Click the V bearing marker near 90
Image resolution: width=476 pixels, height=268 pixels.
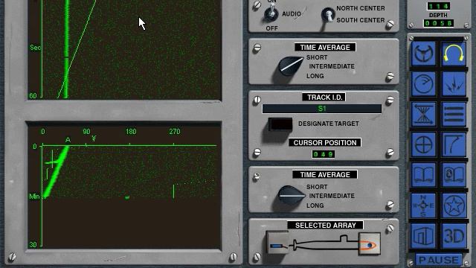[94, 138]
